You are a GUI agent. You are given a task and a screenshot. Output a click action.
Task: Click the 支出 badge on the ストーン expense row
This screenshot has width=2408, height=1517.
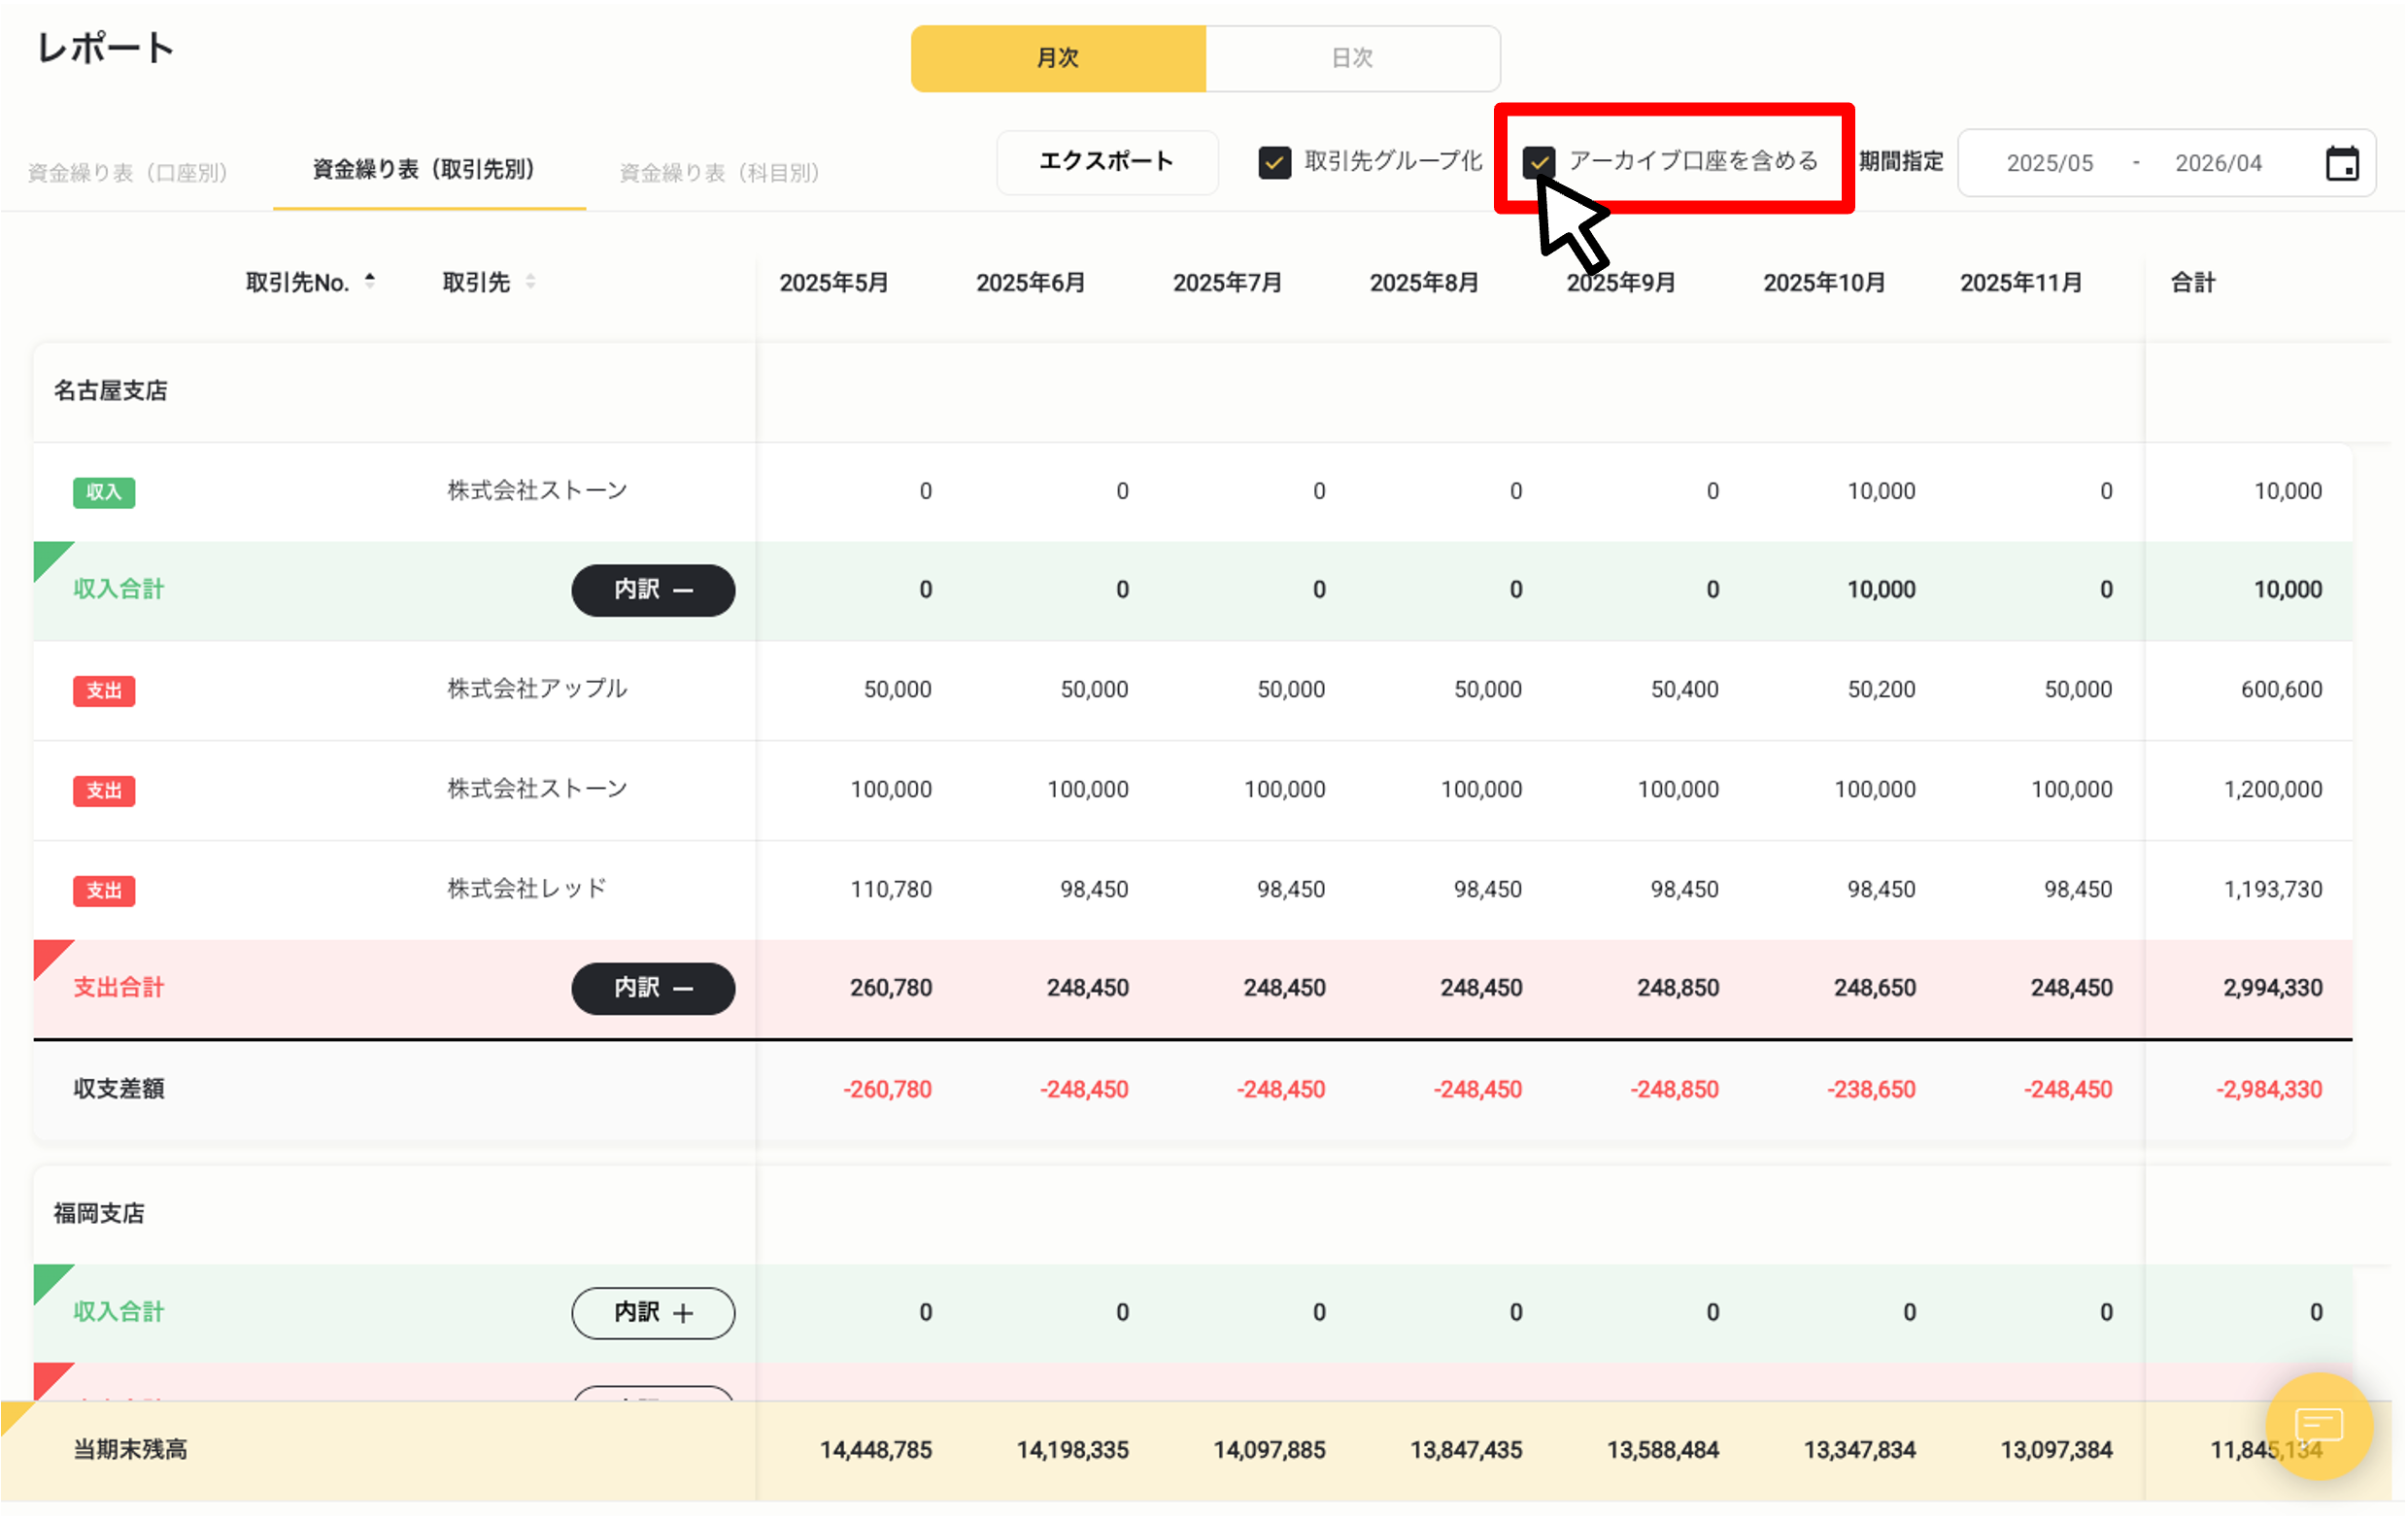103,790
